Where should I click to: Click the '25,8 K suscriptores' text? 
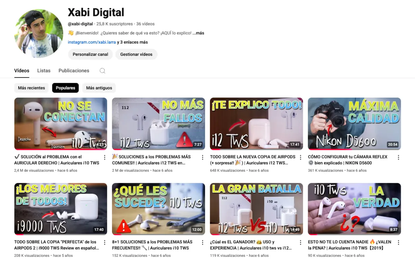tap(114, 24)
